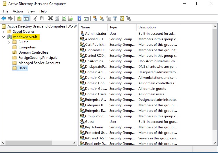Click list pane scroll up arrow
218x153 pixels.
(215, 26)
